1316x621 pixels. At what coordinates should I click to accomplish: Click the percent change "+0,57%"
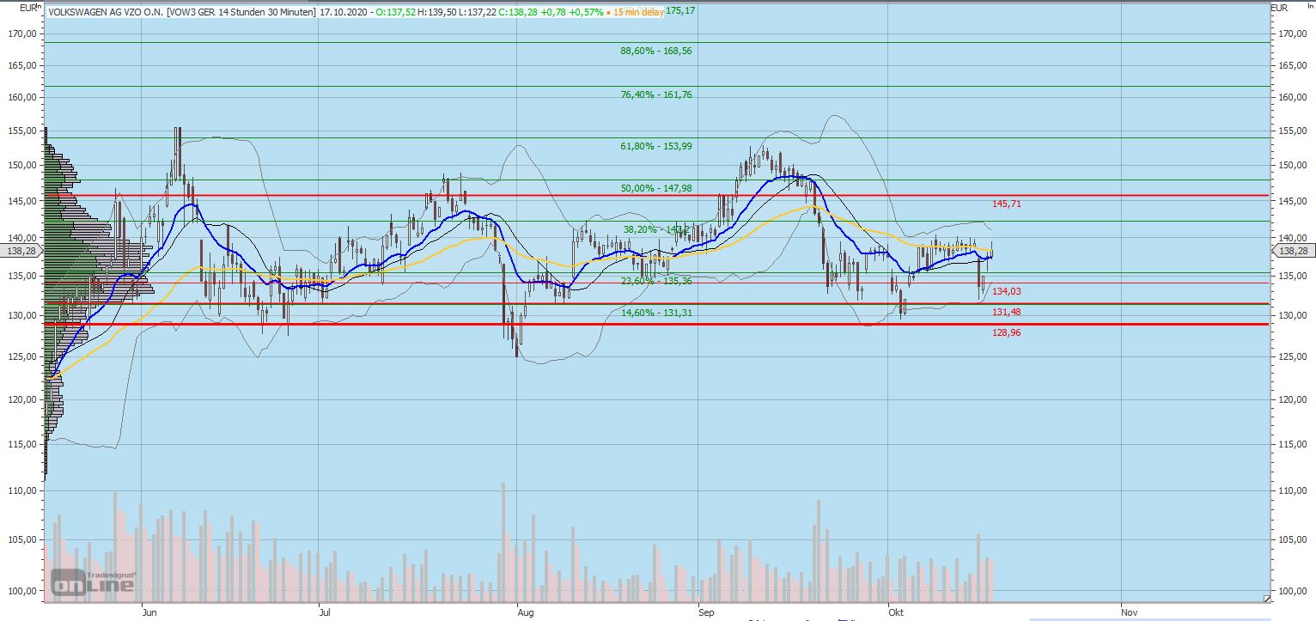pos(587,12)
